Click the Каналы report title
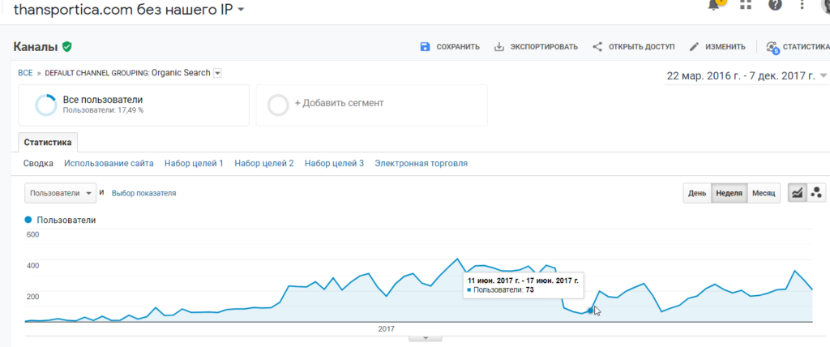The height and width of the screenshot is (347, 830). click(36, 47)
